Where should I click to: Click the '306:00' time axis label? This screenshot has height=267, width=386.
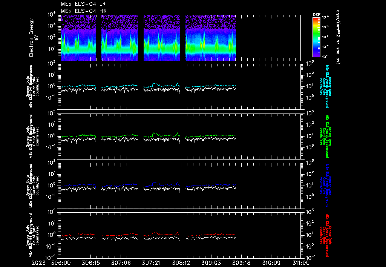click(x=61, y=263)
